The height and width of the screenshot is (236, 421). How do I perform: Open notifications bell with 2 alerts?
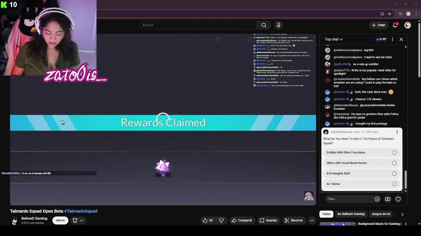pos(395,25)
